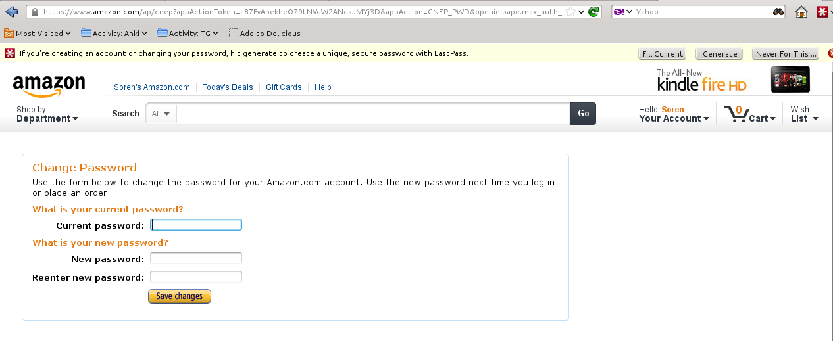833x341 pixels.
Task: Open the Most Visited bookmarks folder
Action: click(x=38, y=33)
